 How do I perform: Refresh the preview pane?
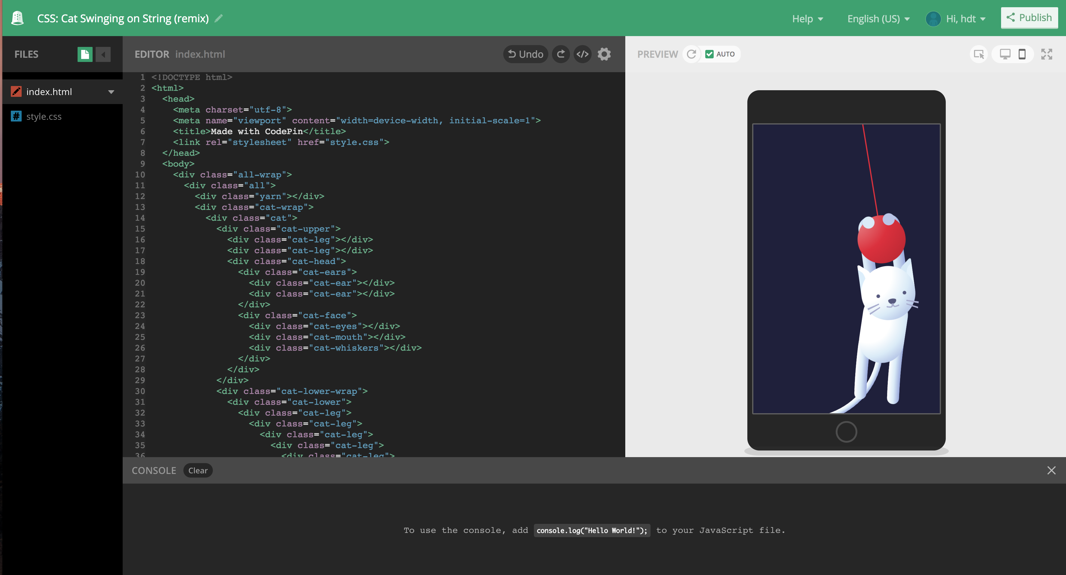(691, 54)
